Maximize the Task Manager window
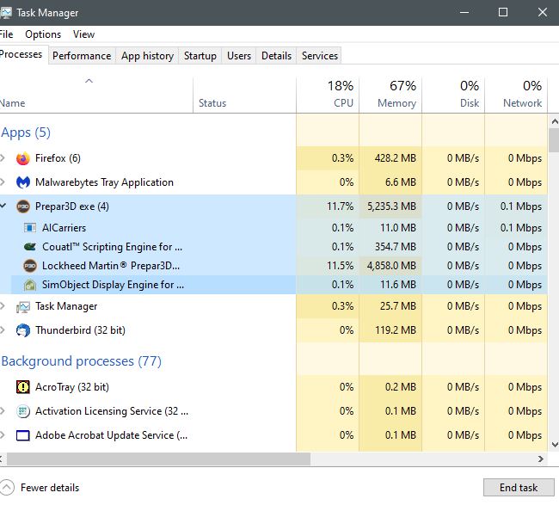Viewport: 559px width, 505px height. coord(503,13)
